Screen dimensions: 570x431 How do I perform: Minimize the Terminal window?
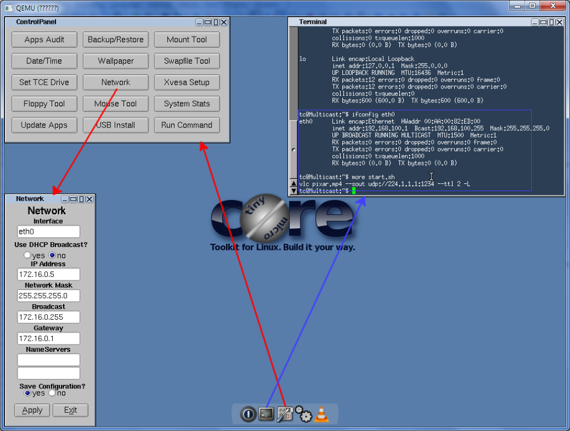[x=535, y=22]
